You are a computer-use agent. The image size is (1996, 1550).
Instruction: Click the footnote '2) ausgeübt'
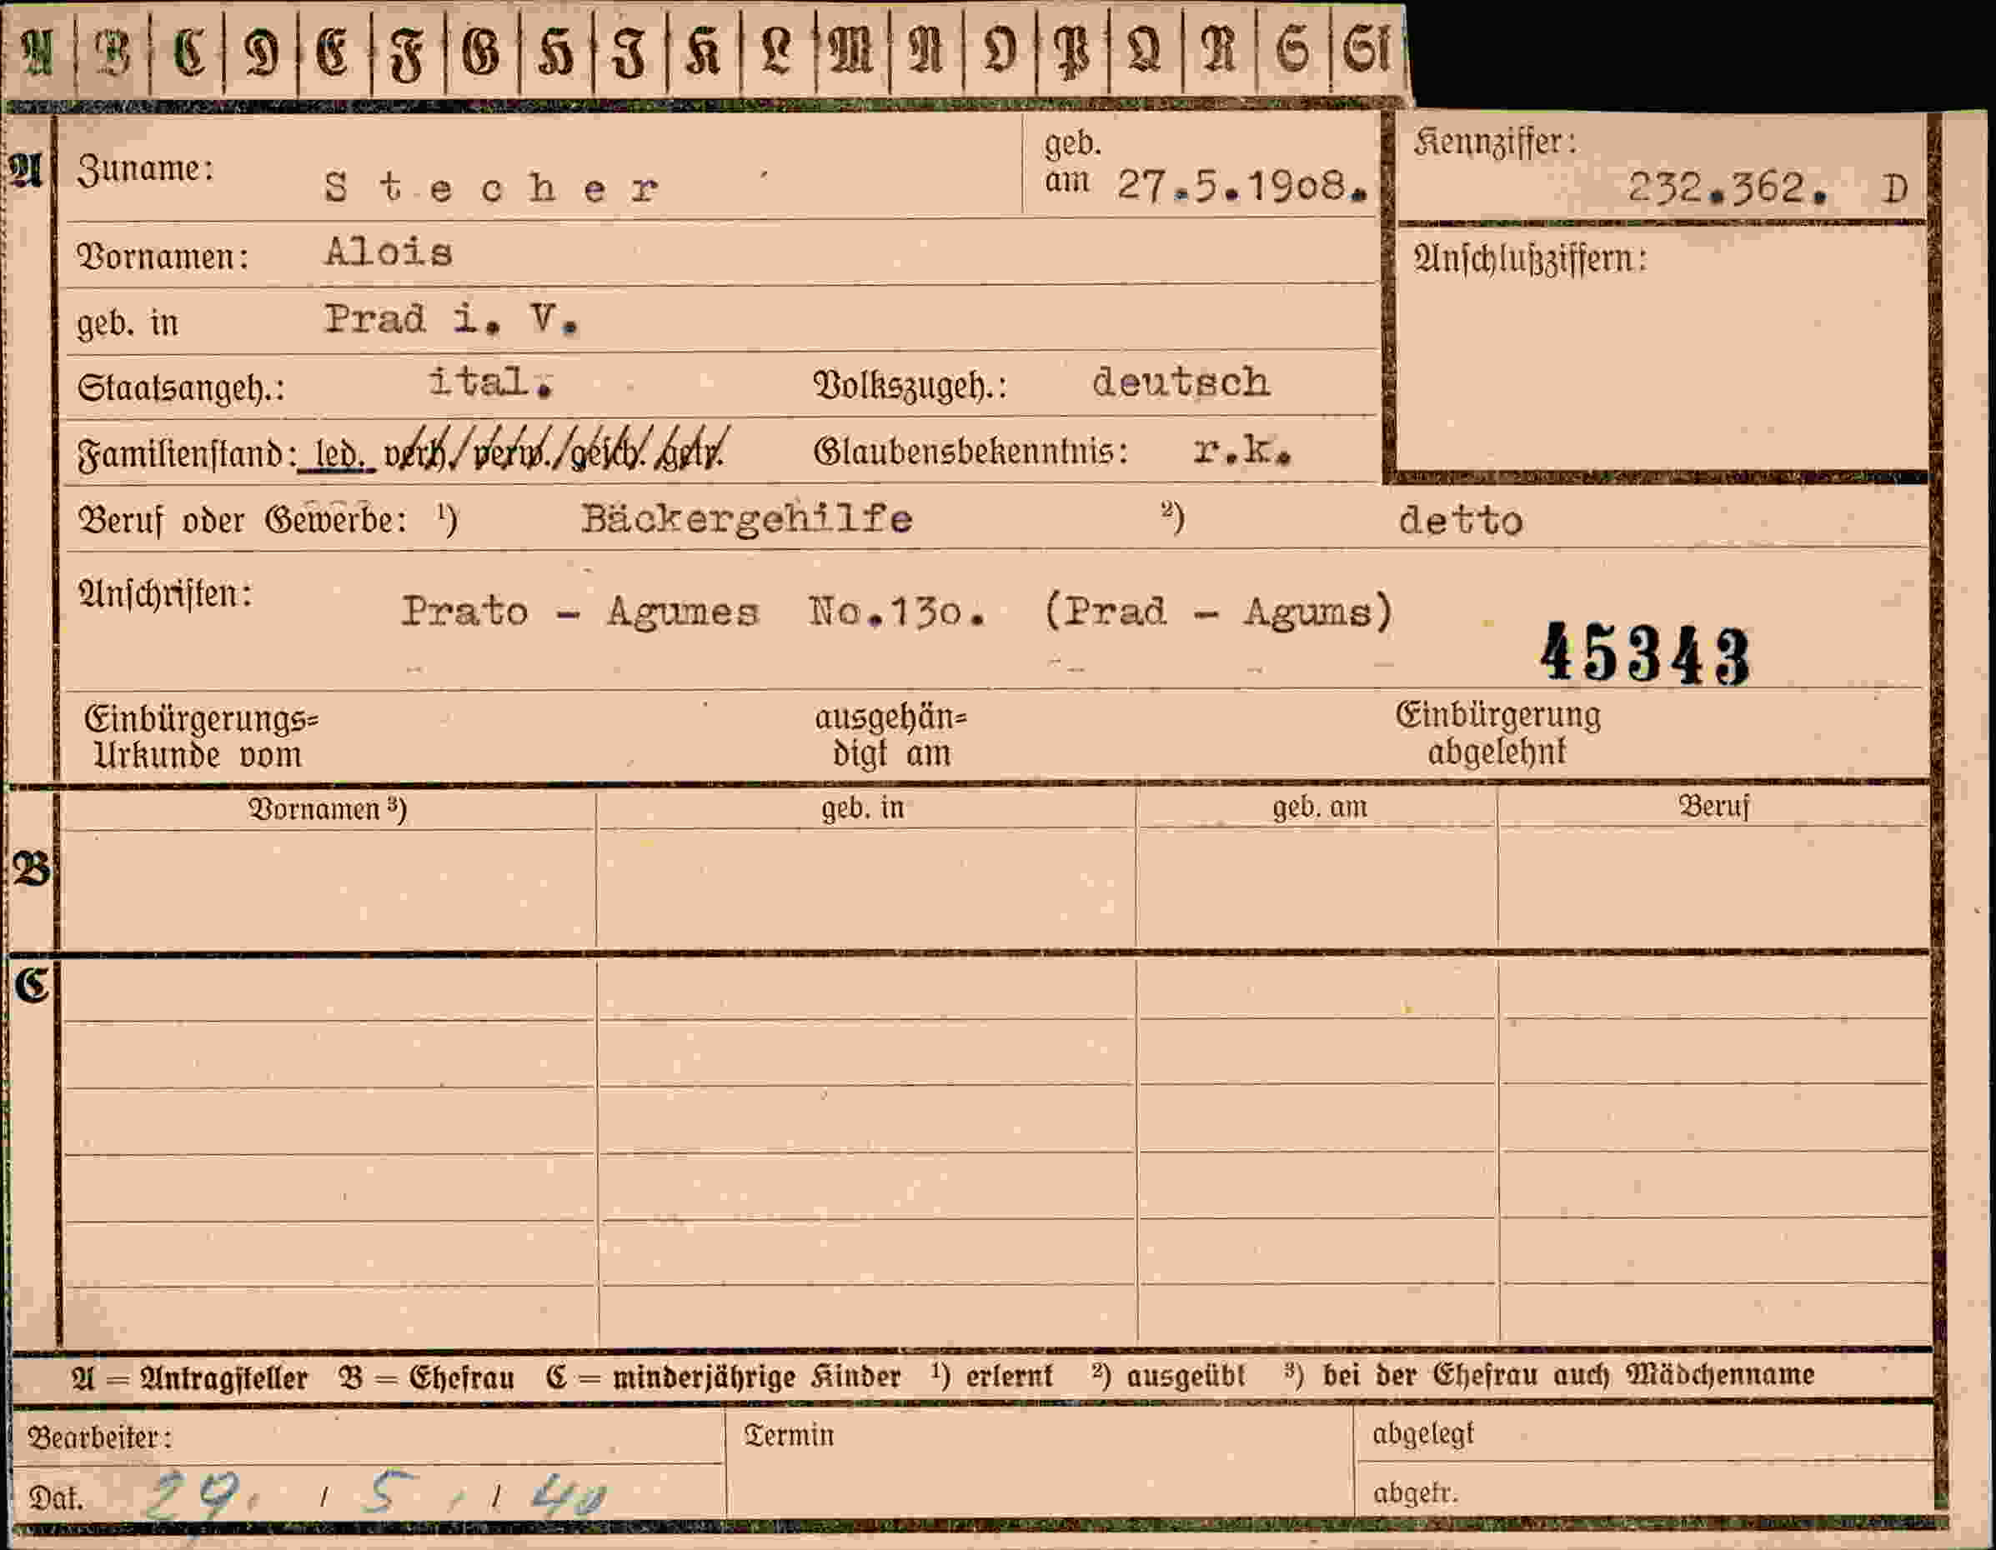click(1168, 1375)
